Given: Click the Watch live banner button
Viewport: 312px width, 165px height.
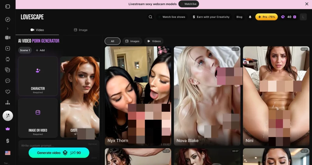Looking at the screenshot, I should coord(189,4).
